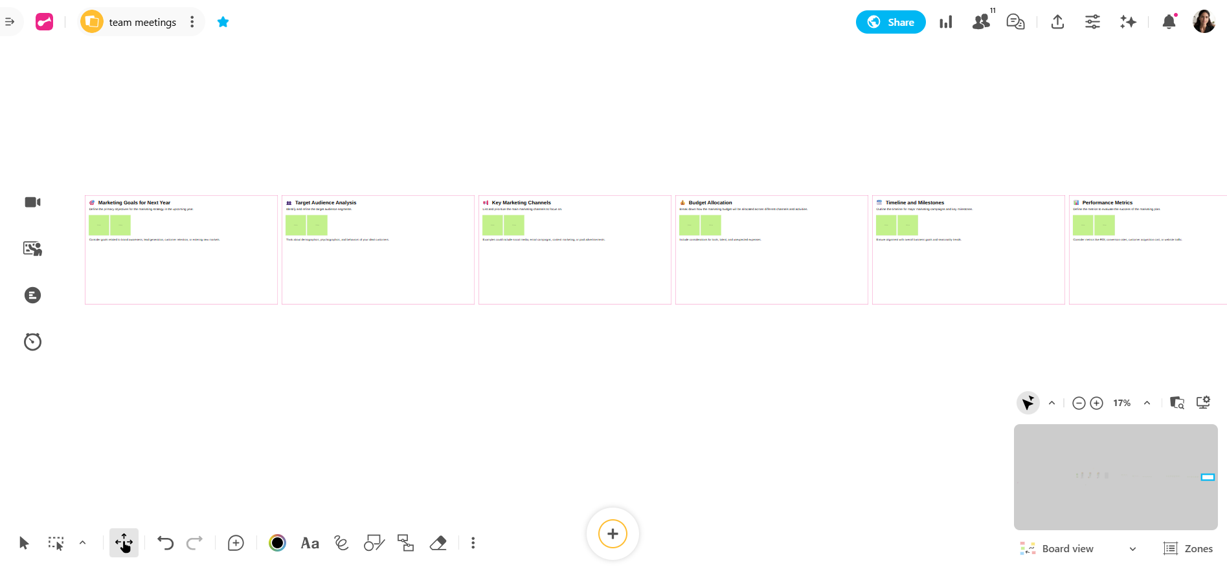1227x569 pixels.
Task: Click the Undo arrow
Action: pyautogui.click(x=165, y=543)
